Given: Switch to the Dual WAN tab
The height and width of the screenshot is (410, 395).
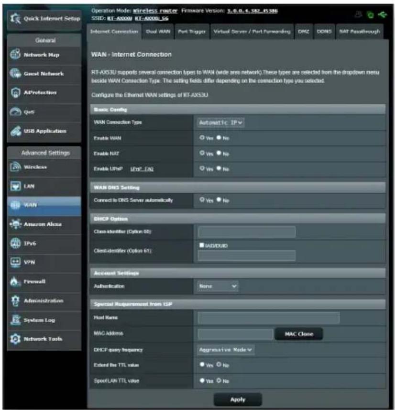Looking at the screenshot, I should tap(158, 32).
